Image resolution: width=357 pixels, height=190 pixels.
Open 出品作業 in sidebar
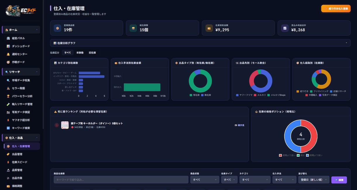pos(21,178)
